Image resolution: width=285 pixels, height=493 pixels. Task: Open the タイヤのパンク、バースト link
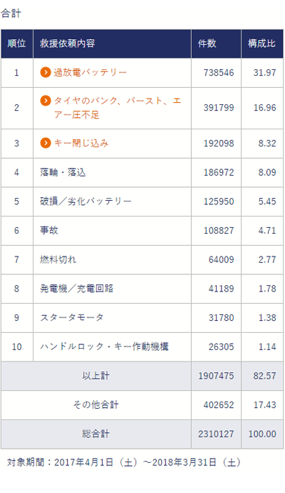[x=118, y=107]
